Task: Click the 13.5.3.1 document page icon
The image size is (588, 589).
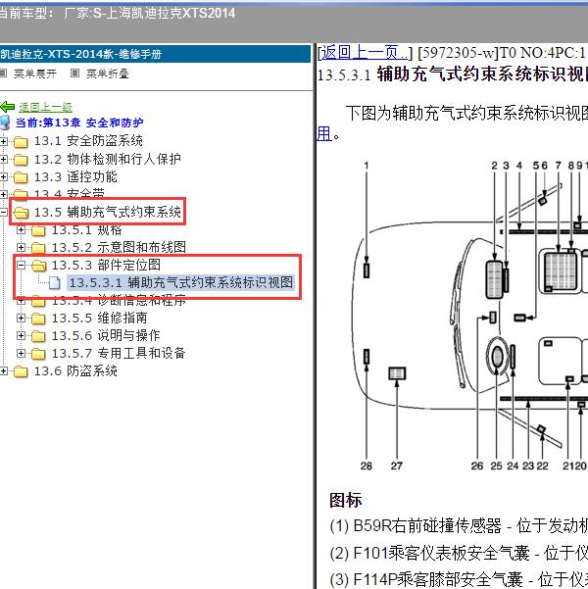Action: click(55, 283)
